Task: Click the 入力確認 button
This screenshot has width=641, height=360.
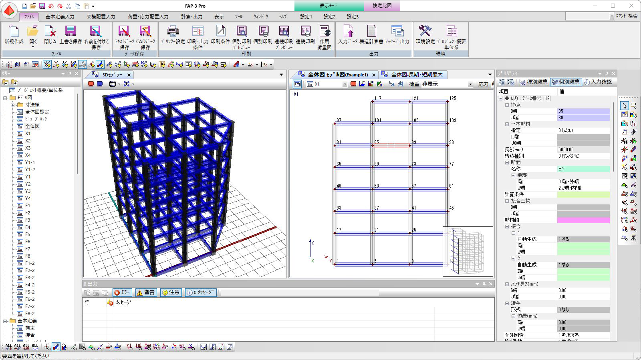Action: pos(598,82)
